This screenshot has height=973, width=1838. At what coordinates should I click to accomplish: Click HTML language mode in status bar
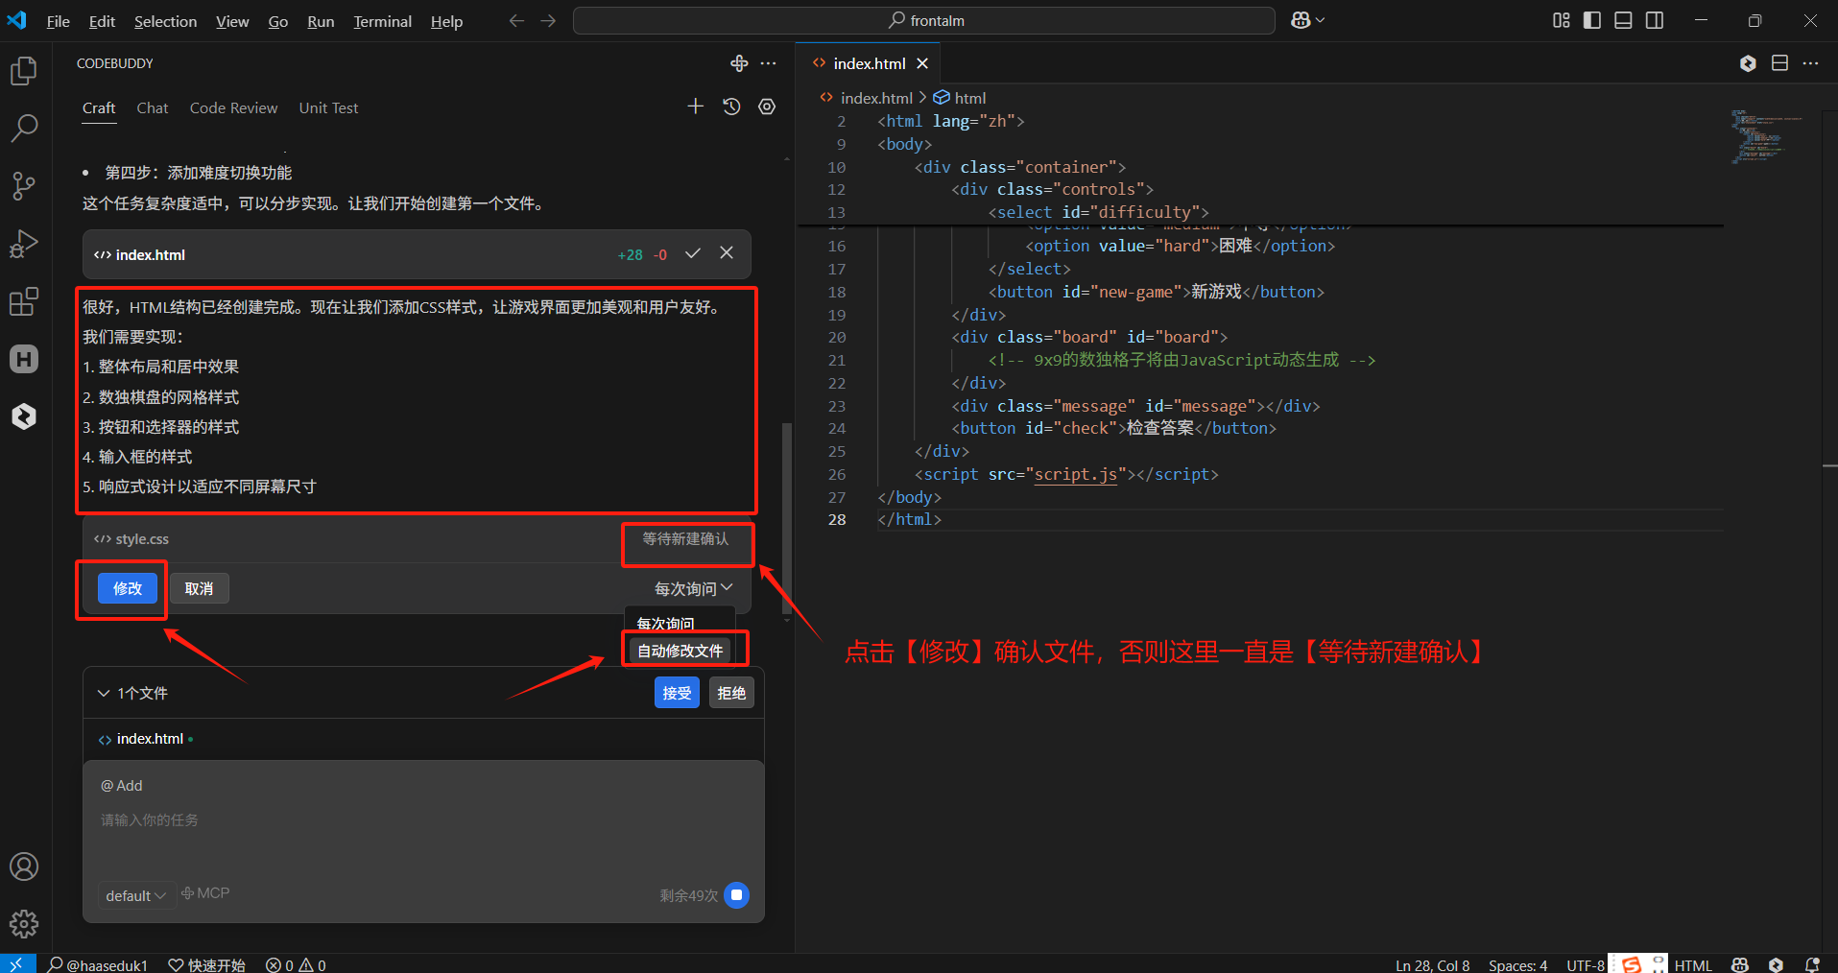pyautogui.click(x=1693, y=965)
